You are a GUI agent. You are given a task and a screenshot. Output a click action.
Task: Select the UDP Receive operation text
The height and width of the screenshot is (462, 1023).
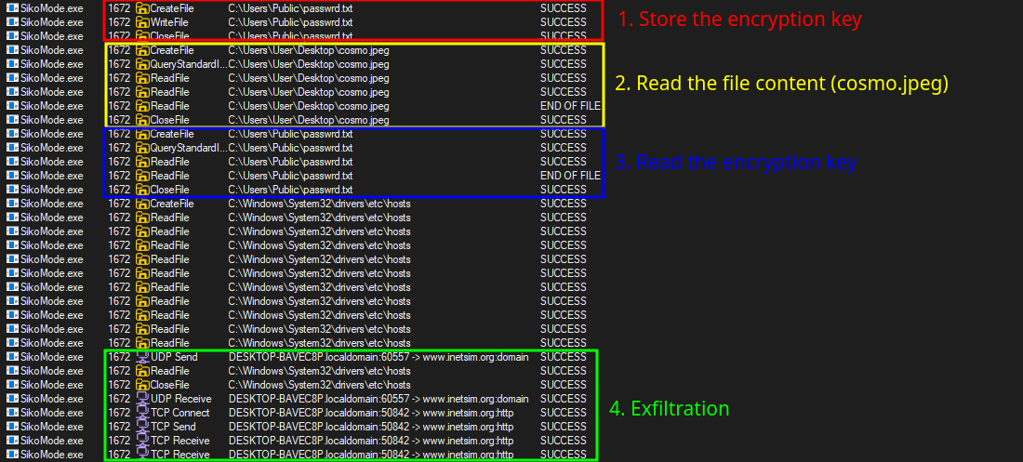179,399
